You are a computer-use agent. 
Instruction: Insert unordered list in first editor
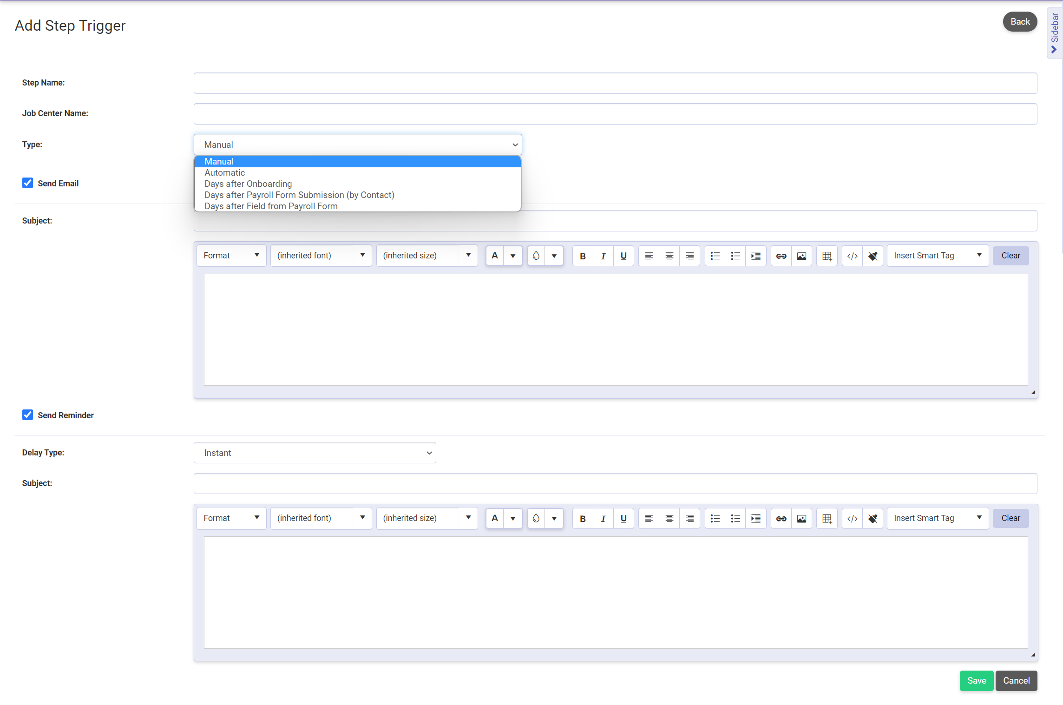point(715,256)
